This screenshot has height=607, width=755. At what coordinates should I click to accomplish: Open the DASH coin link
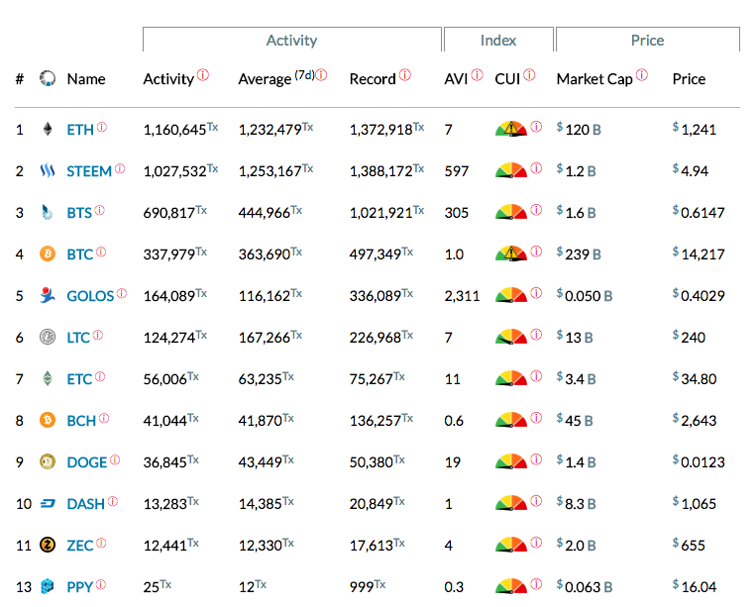(x=86, y=504)
